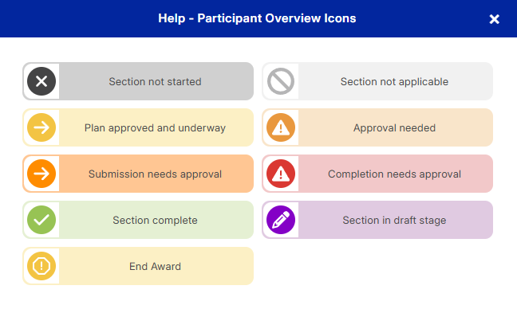Click the dark X 'Section not started' icon
The height and width of the screenshot is (309, 517).
[41, 81]
